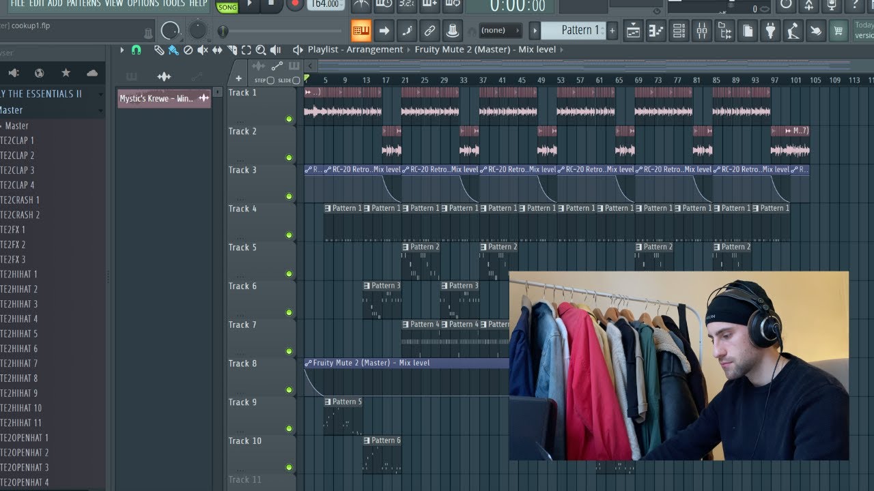874x491 pixels.
Task: Enable the magnet snap tool in playlist
Action: coord(136,50)
